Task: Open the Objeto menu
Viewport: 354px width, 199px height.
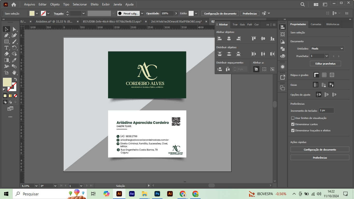Action: pyautogui.click(x=55, y=4)
